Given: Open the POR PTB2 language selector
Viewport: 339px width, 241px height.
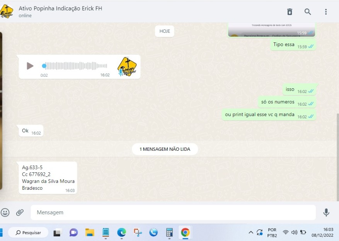Looking at the screenshot, I should pyautogui.click(x=272, y=233).
